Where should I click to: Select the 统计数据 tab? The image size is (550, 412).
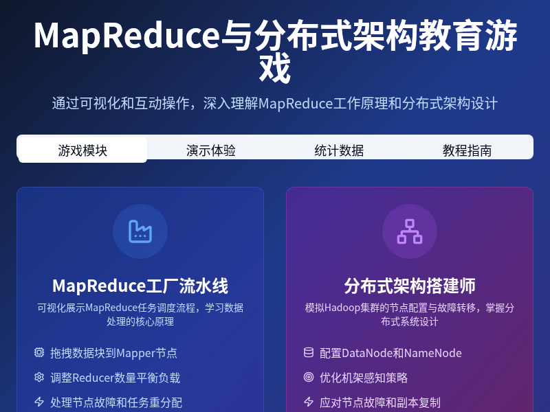[339, 150]
